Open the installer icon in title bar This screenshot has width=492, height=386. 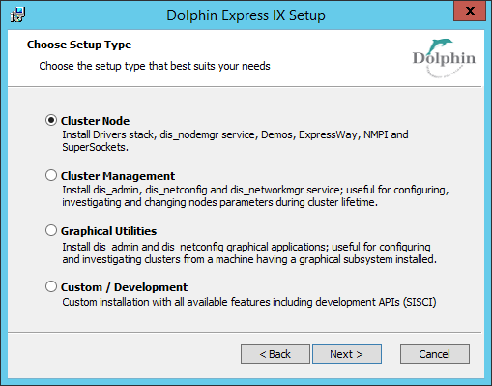pyautogui.click(x=18, y=15)
